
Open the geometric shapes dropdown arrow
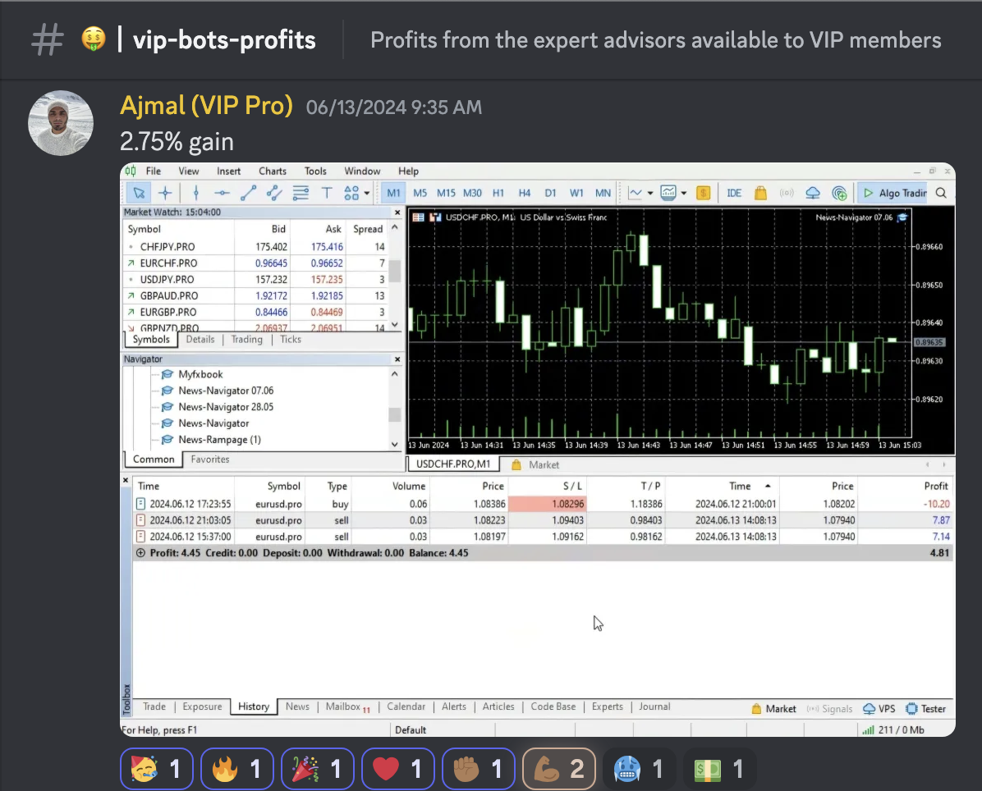point(367,194)
